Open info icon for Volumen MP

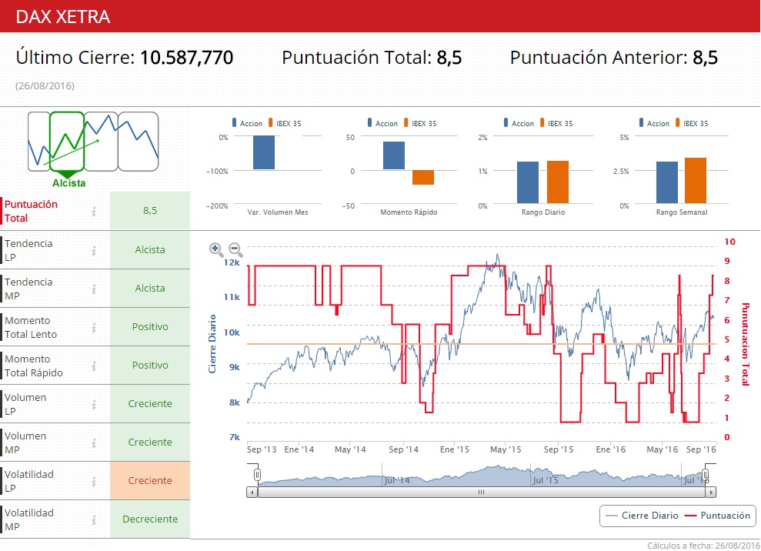tap(94, 442)
